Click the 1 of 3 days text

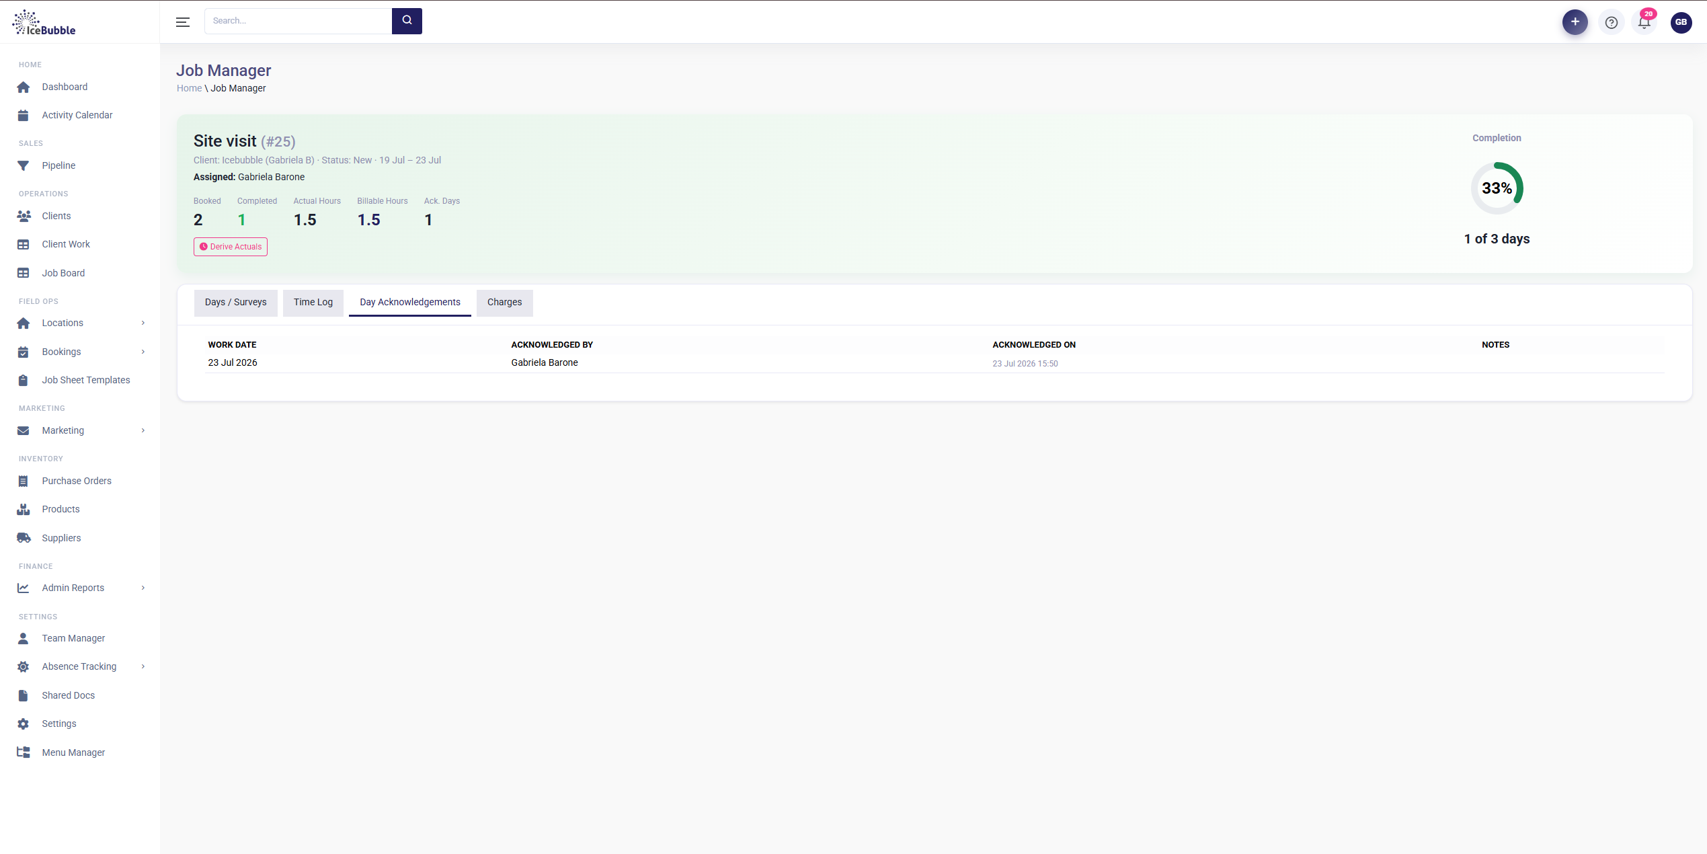(x=1497, y=239)
